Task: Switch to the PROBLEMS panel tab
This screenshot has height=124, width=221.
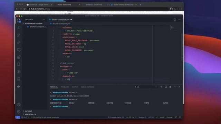Action: tap(65, 87)
